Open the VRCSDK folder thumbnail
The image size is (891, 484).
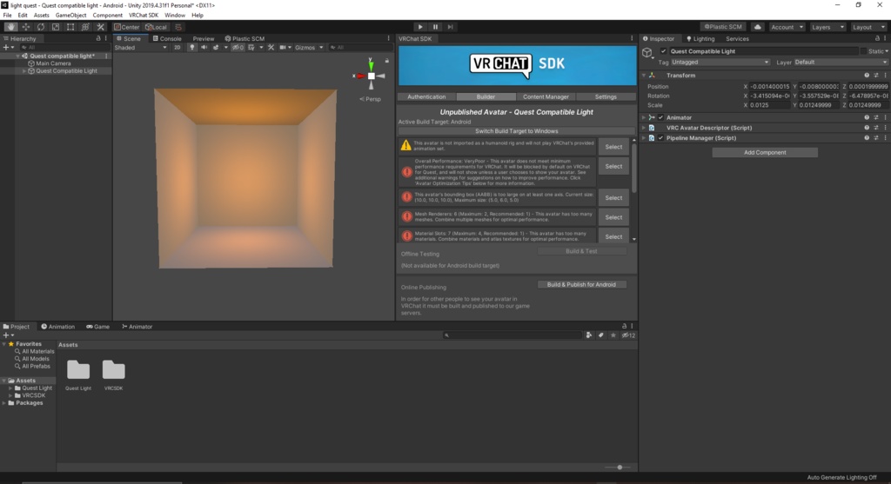[113, 370]
